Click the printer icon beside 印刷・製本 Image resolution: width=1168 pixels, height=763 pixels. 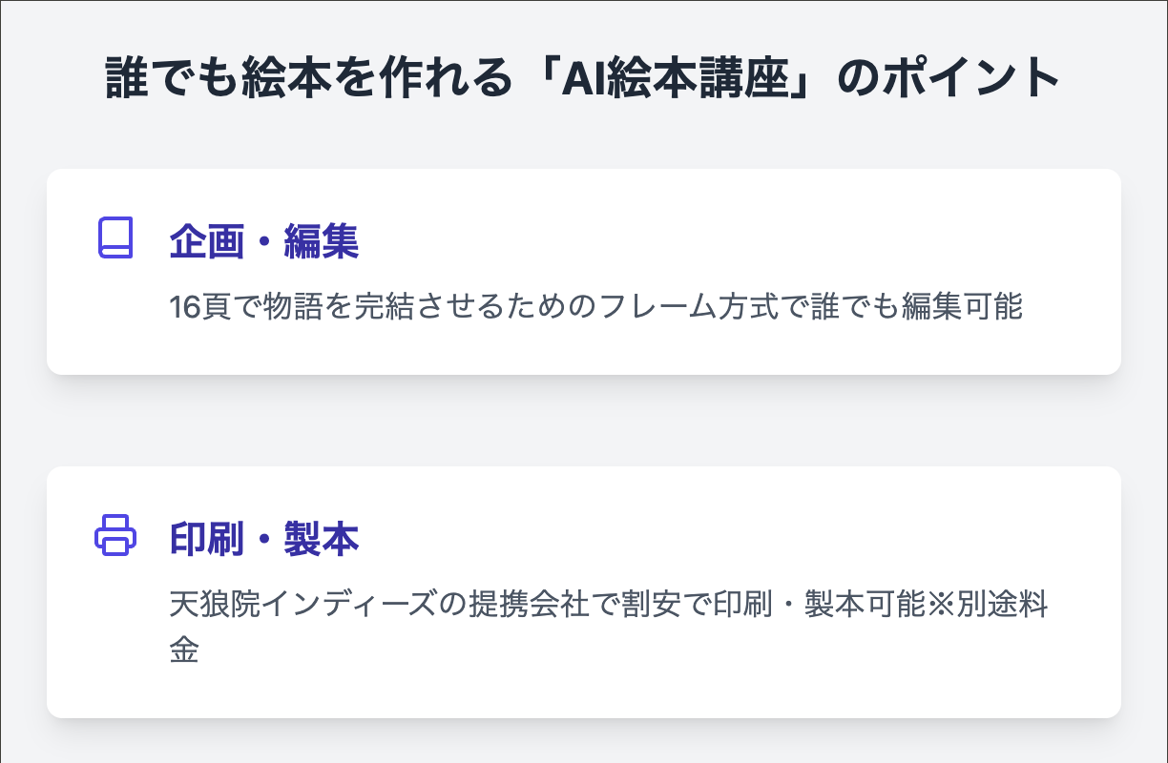(x=115, y=535)
